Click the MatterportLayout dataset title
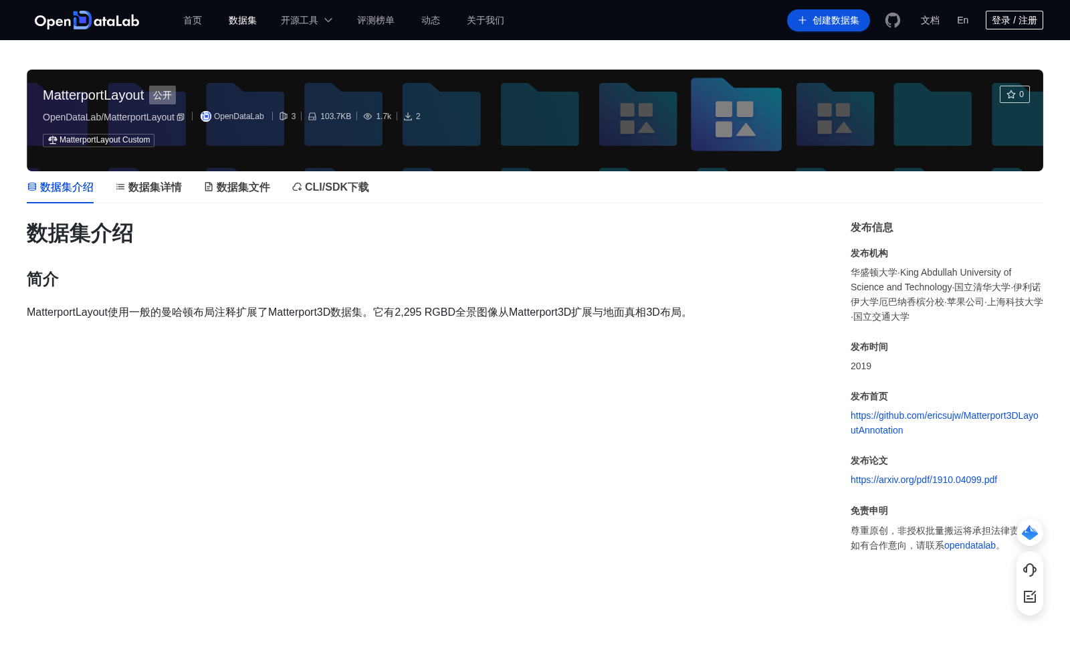Screen dimensions: 1070x669 pos(93,95)
